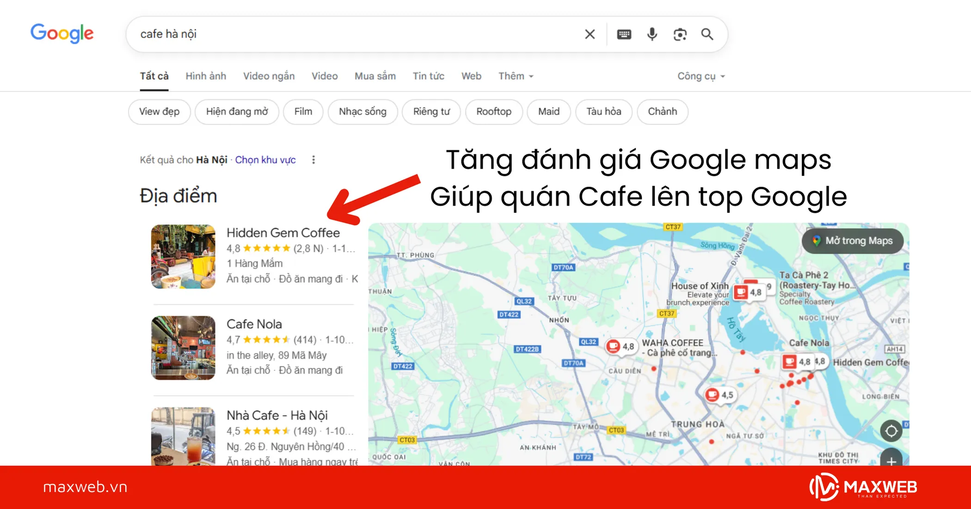Apply the Chanh filter chip
The image size is (971, 509).
663,112
